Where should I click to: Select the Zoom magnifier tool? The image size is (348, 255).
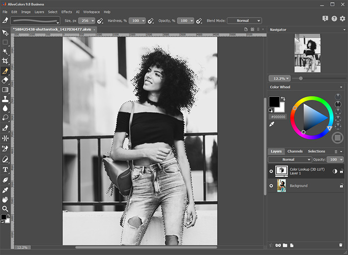tap(5, 209)
